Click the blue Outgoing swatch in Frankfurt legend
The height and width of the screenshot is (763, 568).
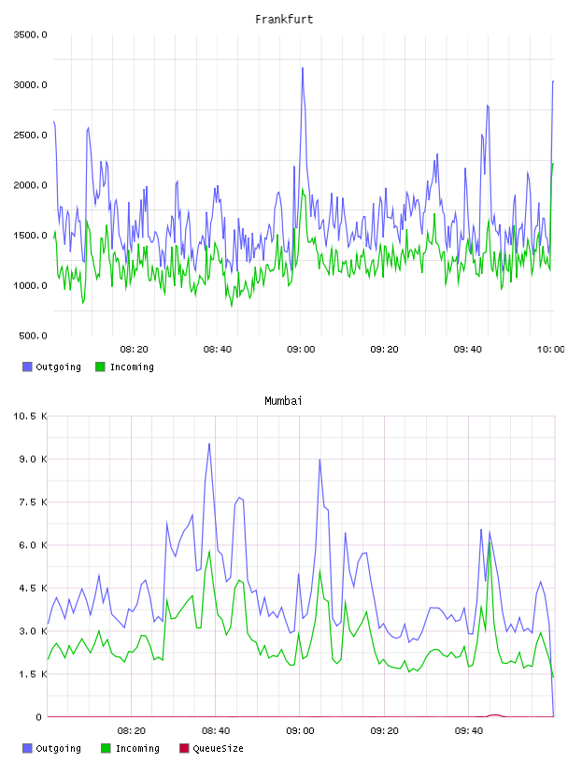(27, 367)
